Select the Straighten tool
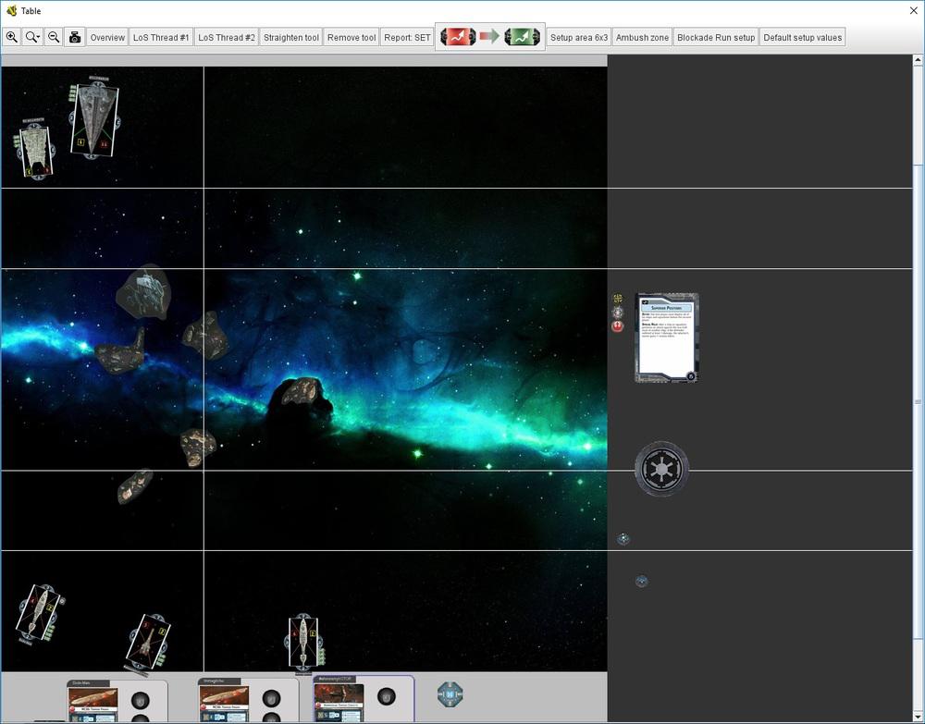925x724 pixels. pos(291,38)
